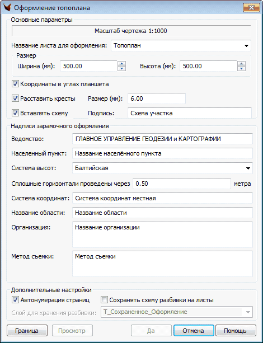
Task: Disable the Вставлять схему checkbox
Action: pyautogui.click(x=15, y=113)
